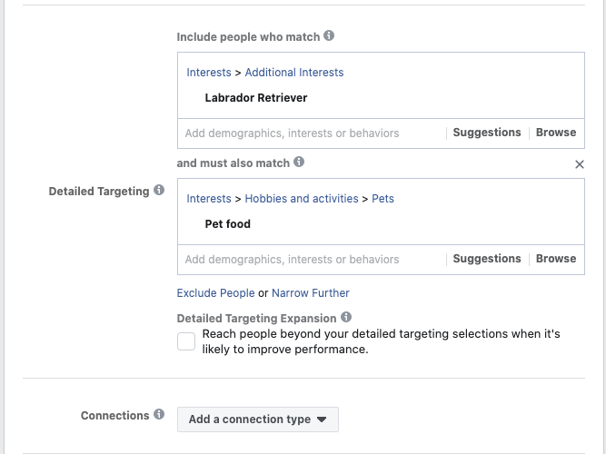Select the Labrador Retriever interest entry
This screenshot has height=454, width=606.
pos(256,98)
